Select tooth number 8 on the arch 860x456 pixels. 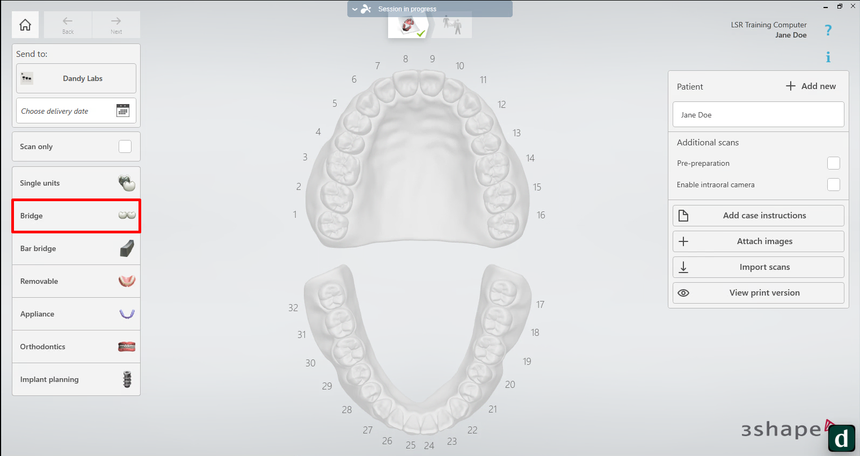406,82
